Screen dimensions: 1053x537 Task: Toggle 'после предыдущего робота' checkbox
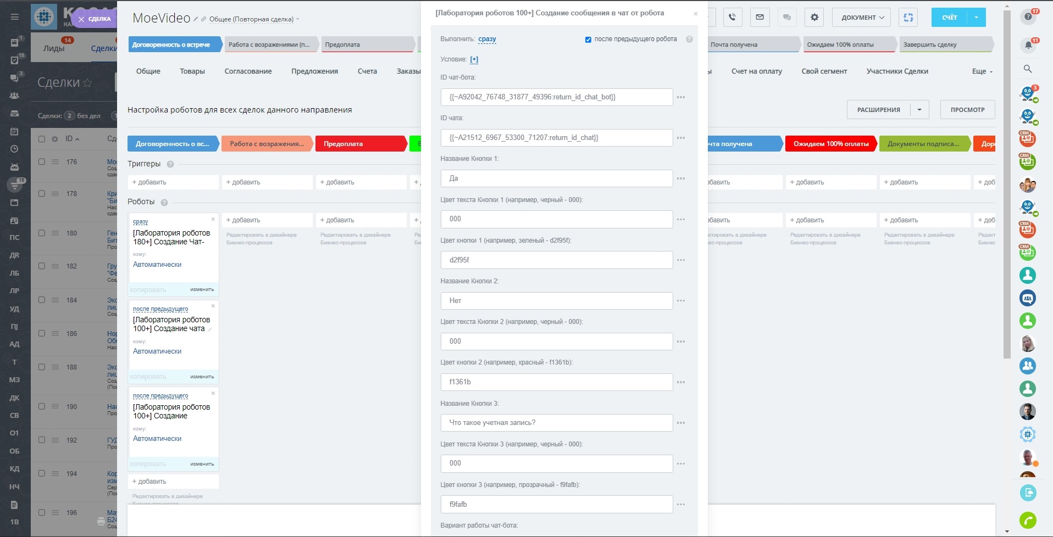point(588,40)
